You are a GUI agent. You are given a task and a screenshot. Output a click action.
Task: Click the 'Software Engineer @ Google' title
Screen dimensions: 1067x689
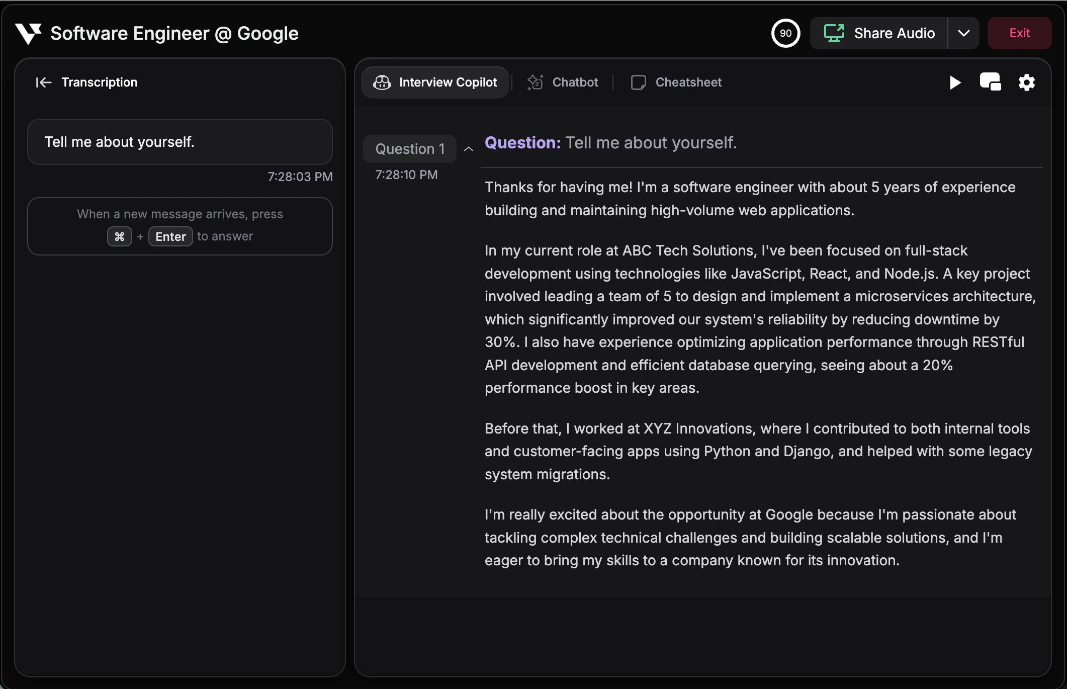pos(174,34)
